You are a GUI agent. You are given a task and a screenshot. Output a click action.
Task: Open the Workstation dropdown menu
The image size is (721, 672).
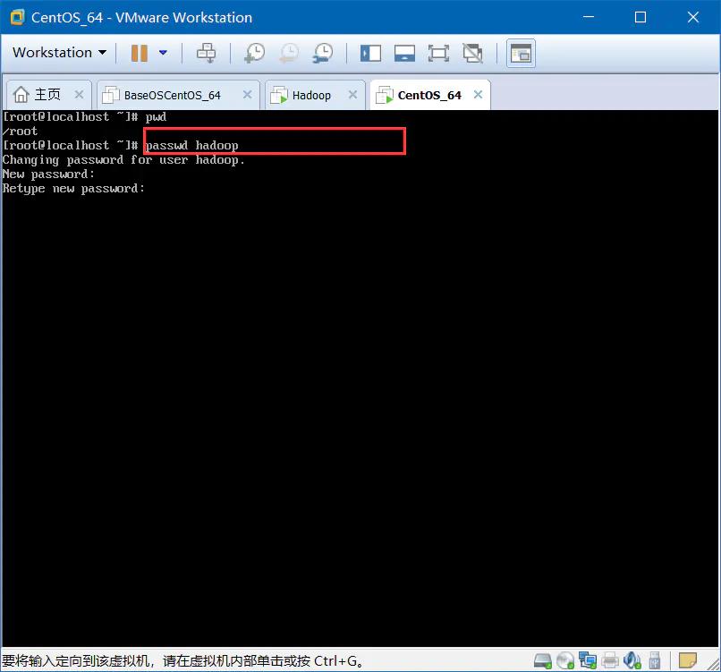[59, 53]
